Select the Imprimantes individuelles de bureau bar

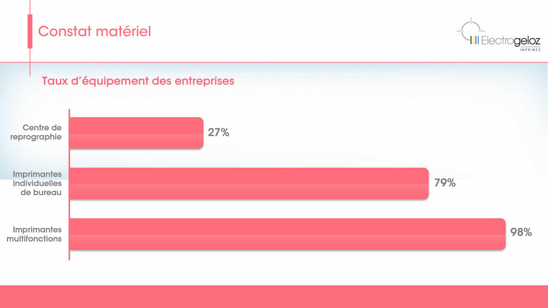click(x=248, y=183)
